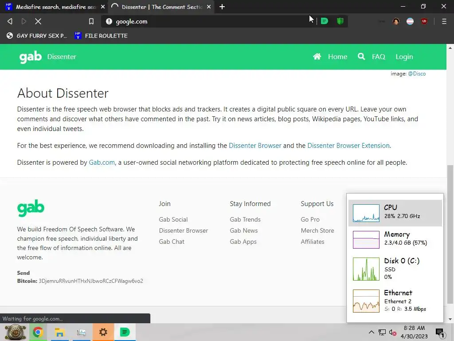Open Gab Apps footer link
454x341 pixels.
[x=243, y=242]
